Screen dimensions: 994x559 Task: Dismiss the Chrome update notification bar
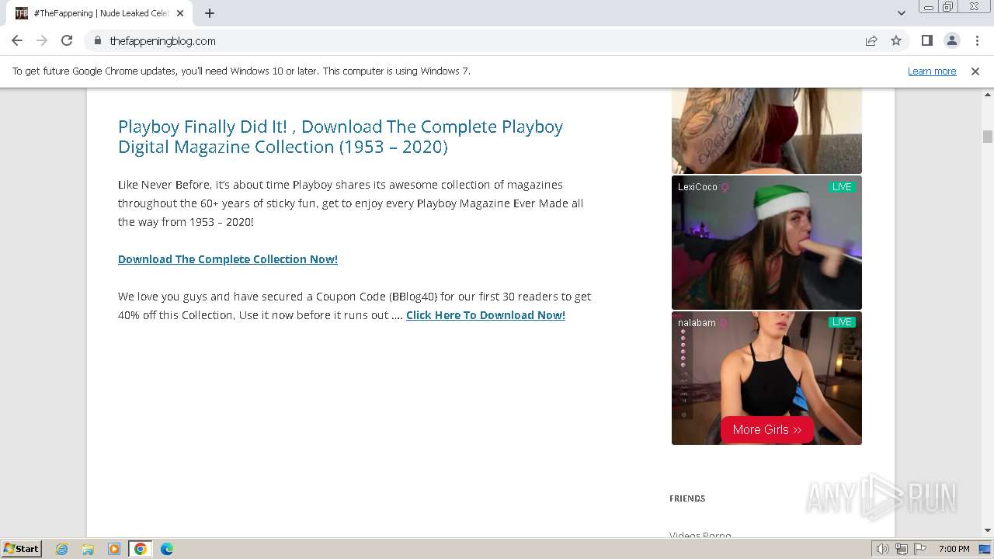(x=975, y=71)
